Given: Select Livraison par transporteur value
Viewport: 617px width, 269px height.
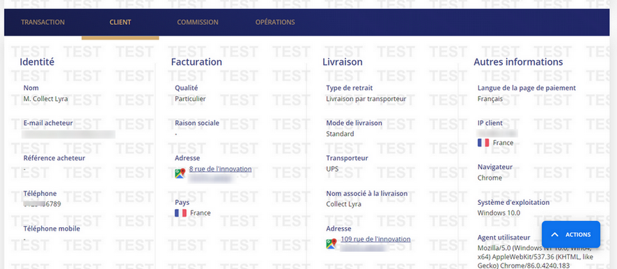Looking at the screenshot, I should [x=366, y=99].
